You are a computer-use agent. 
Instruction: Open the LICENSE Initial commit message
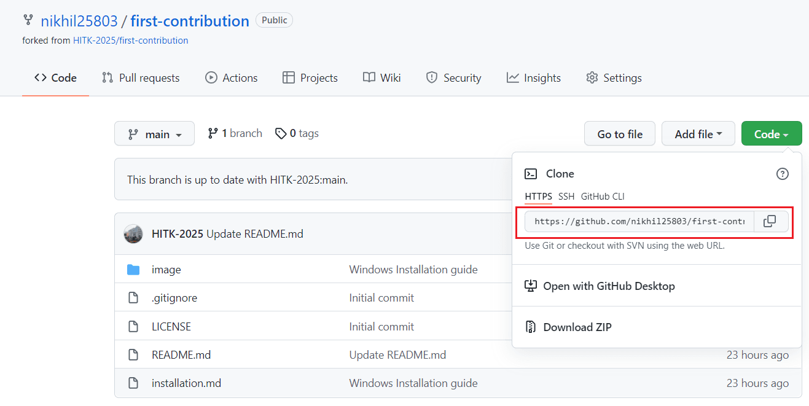pyautogui.click(x=381, y=327)
